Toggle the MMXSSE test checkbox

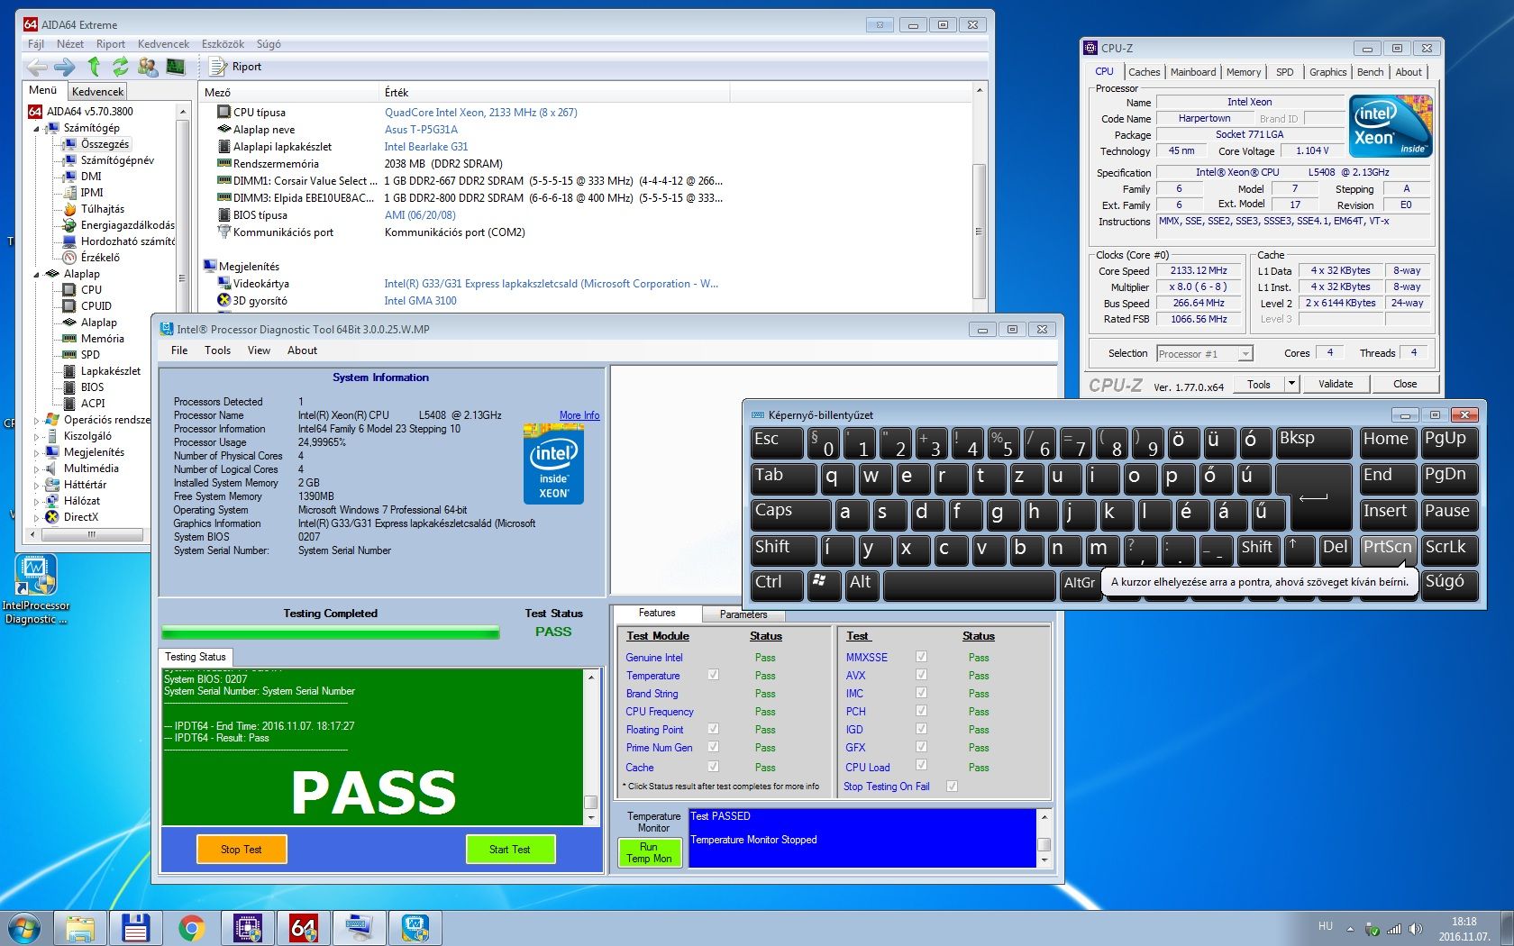[x=921, y=657]
